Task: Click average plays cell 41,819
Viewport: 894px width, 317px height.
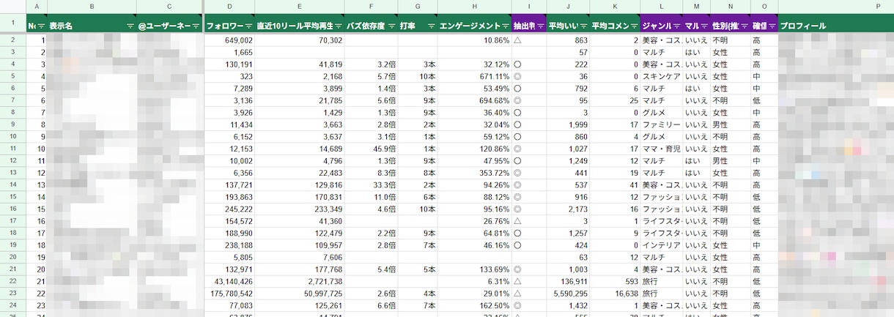Action: click(x=300, y=64)
